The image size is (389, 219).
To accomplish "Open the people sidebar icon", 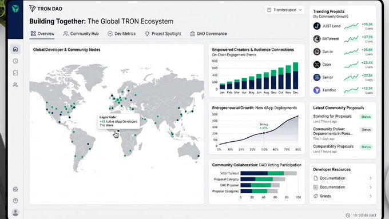I will coord(15,85).
